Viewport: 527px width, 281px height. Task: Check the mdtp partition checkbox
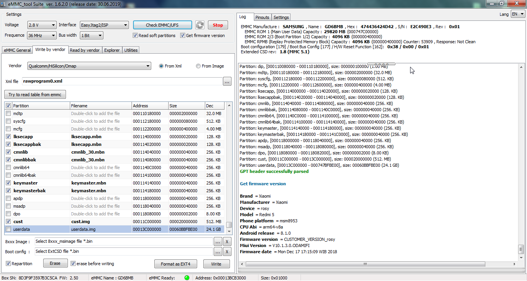click(x=8, y=113)
